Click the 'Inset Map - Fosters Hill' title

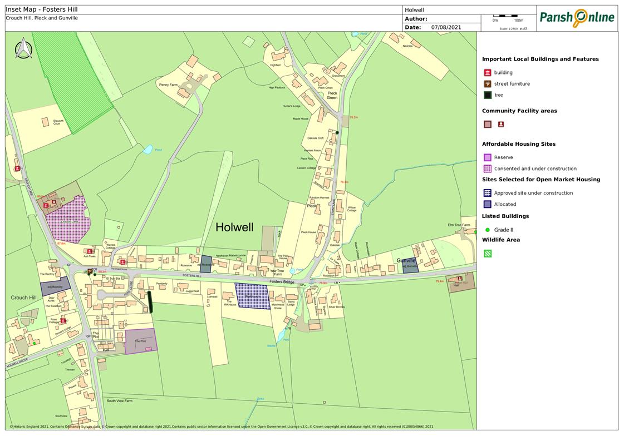[42, 9]
